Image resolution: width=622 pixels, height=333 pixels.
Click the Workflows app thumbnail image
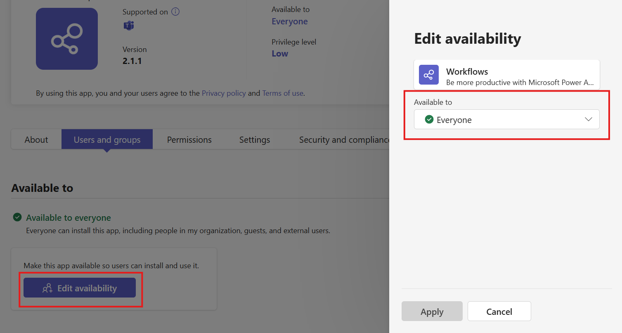66,38
